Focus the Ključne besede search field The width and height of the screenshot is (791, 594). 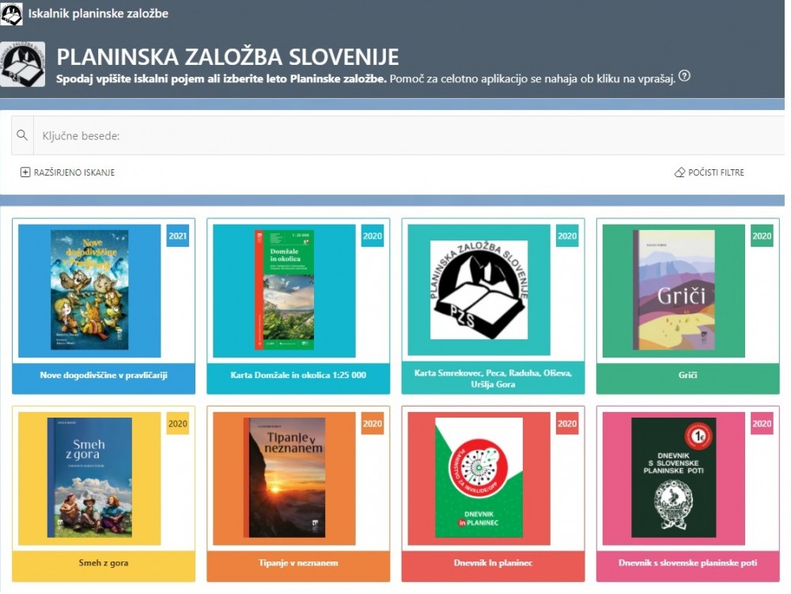coord(395,136)
